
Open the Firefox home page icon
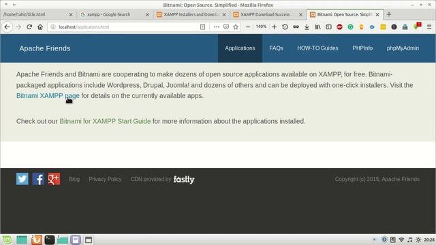pyautogui.click(x=40, y=27)
